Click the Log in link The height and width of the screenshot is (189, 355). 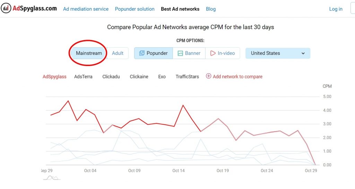(336, 9)
